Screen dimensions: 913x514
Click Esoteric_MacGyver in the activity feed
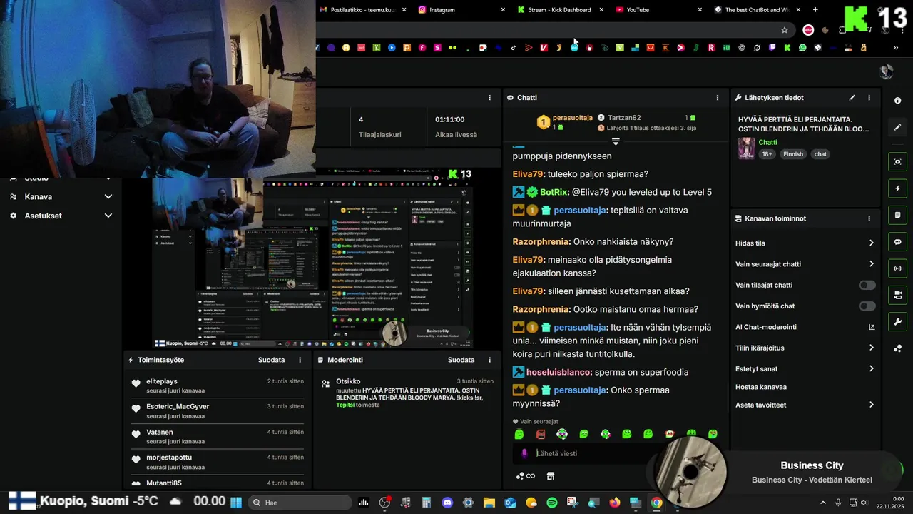[178, 406]
